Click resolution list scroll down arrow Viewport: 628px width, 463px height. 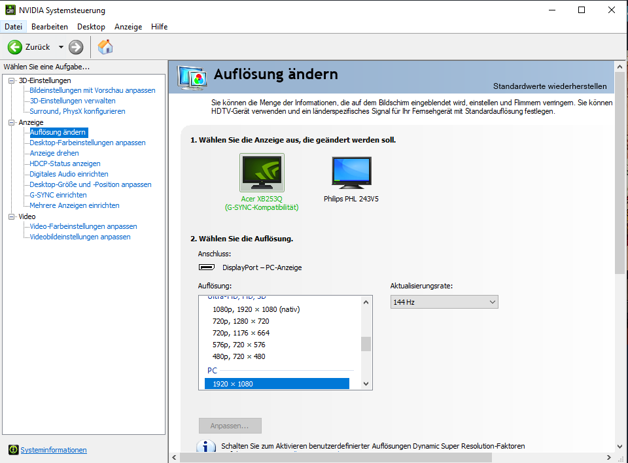point(366,384)
